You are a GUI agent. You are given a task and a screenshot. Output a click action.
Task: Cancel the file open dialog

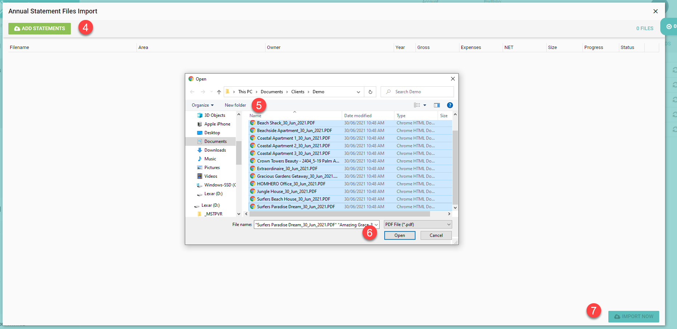(x=436, y=235)
